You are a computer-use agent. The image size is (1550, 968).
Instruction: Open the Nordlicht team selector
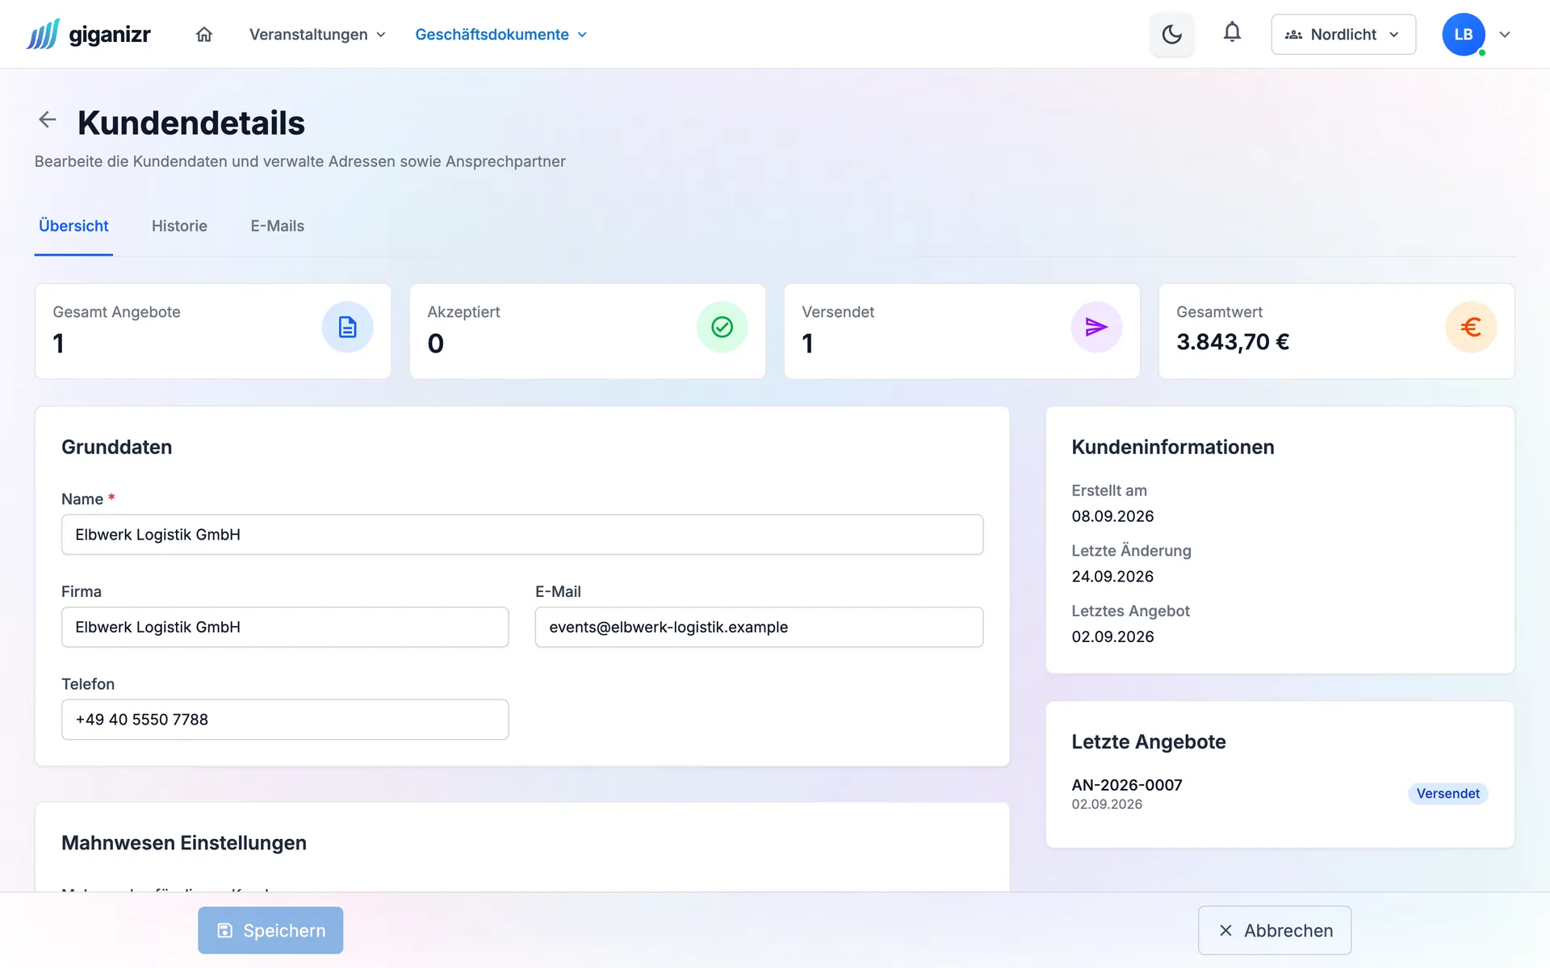point(1343,35)
